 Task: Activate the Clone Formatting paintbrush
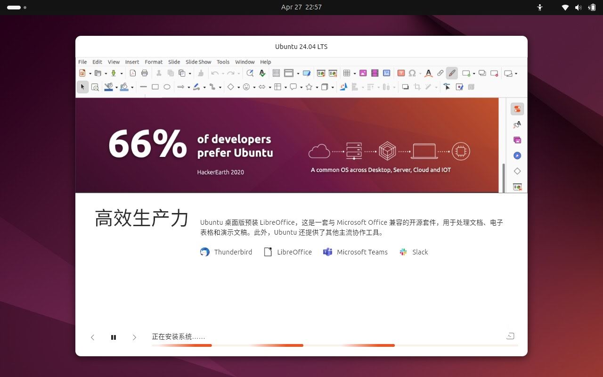pos(200,73)
